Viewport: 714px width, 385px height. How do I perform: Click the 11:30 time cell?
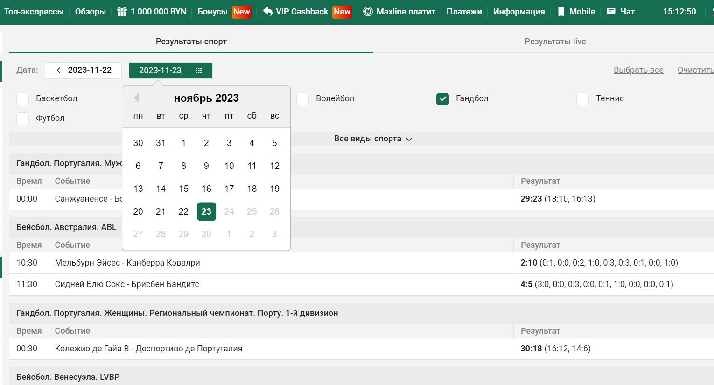[x=27, y=284]
